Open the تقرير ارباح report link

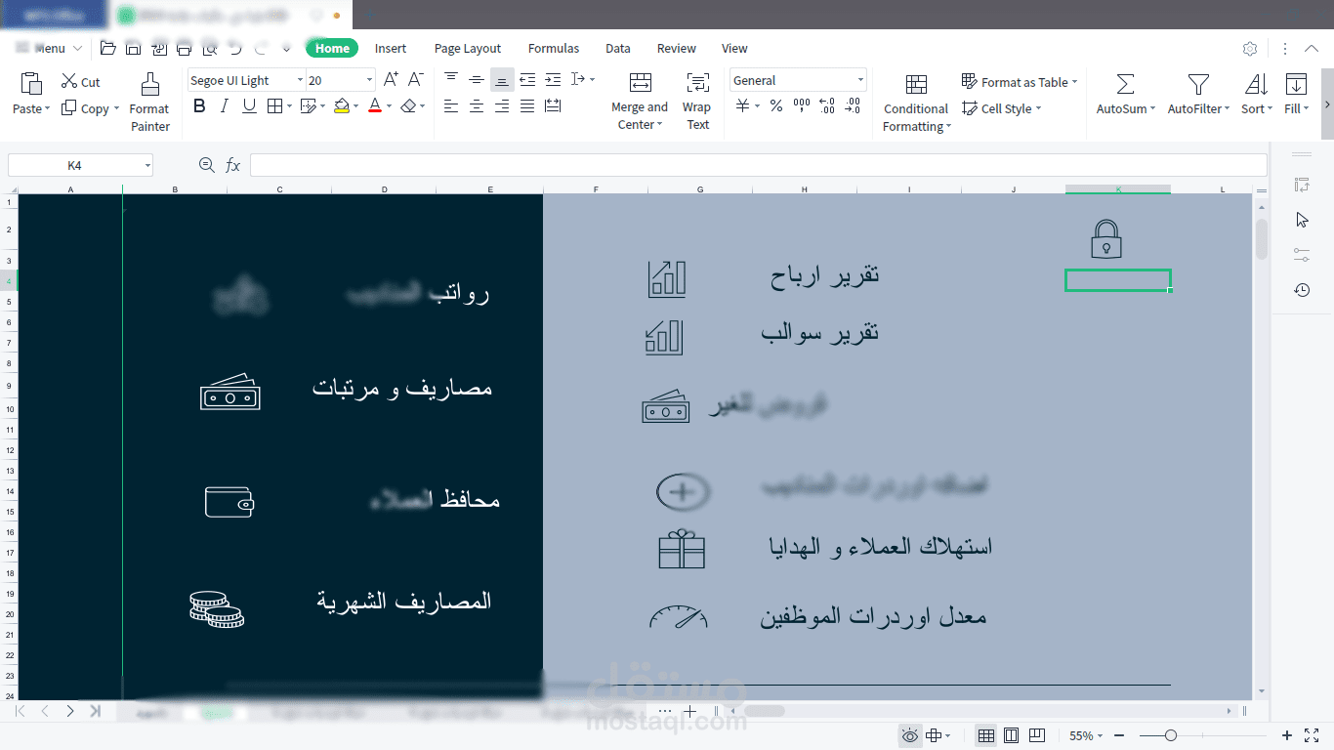tap(825, 275)
